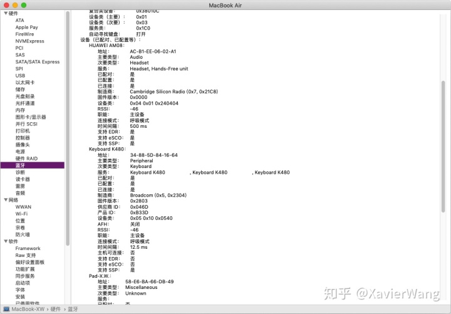451x314 pixels.
Task: Select 电源 in the sidebar
Action: [20, 152]
